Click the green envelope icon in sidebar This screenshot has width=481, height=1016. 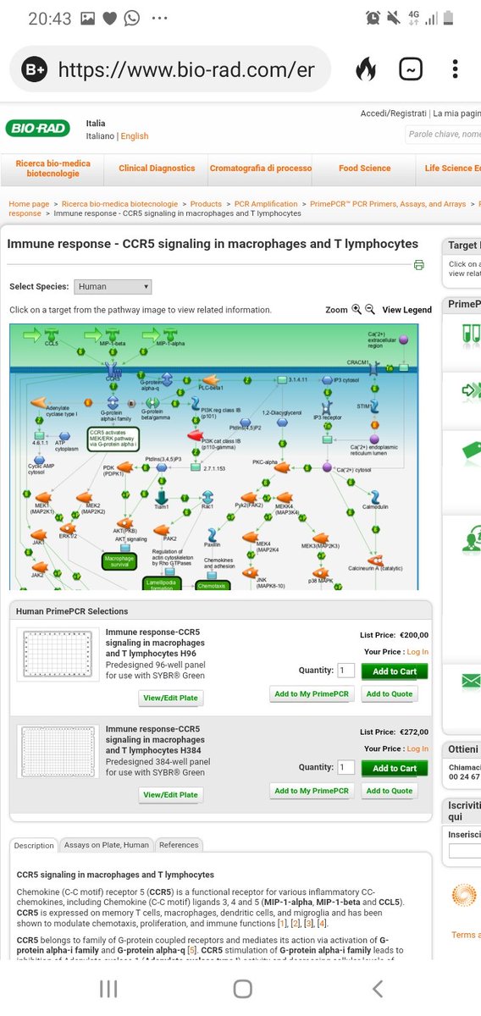click(470, 679)
